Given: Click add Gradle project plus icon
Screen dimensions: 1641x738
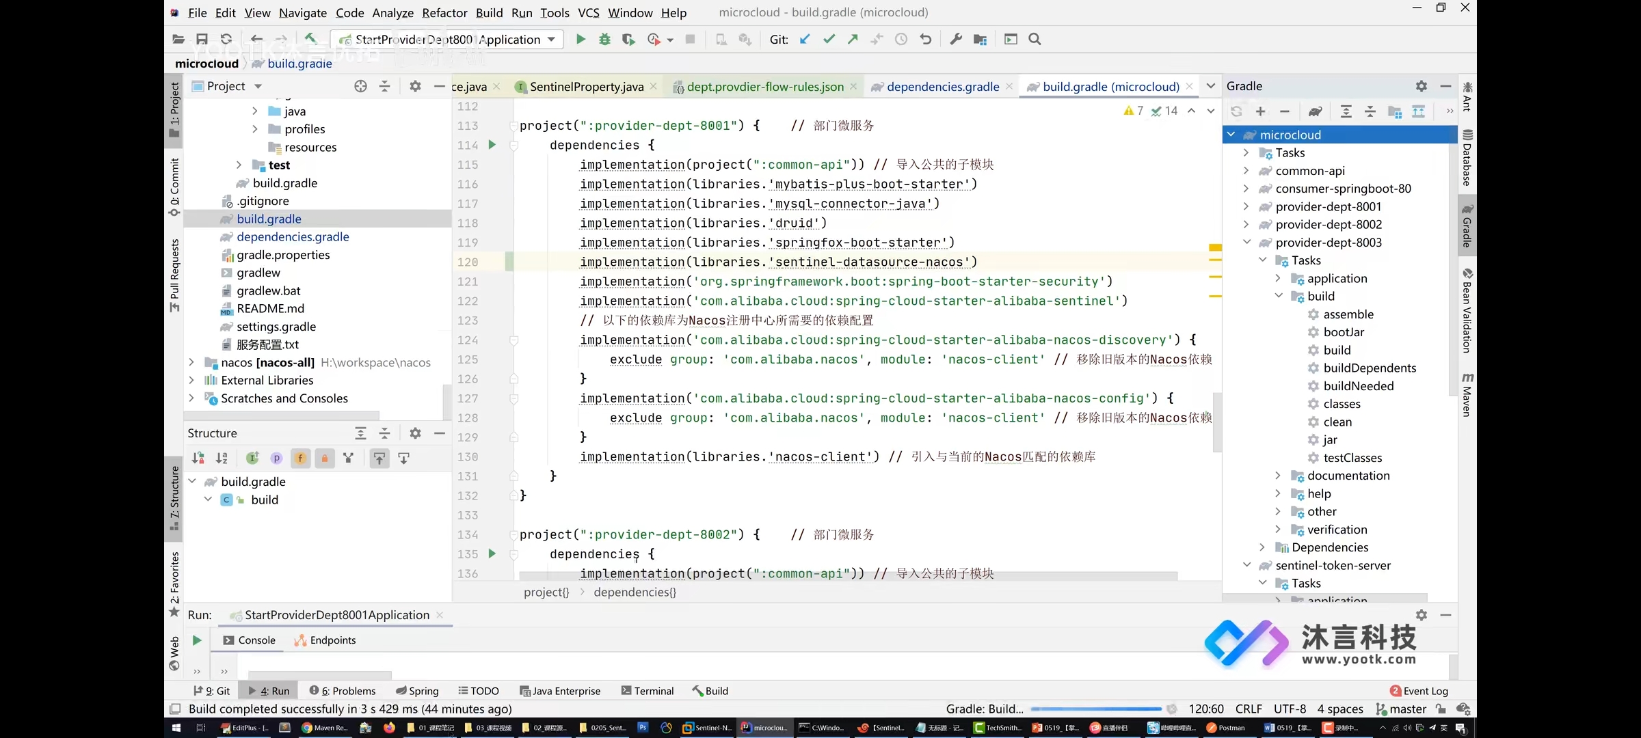Looking at the screenshot, I should click(1260, 111).
